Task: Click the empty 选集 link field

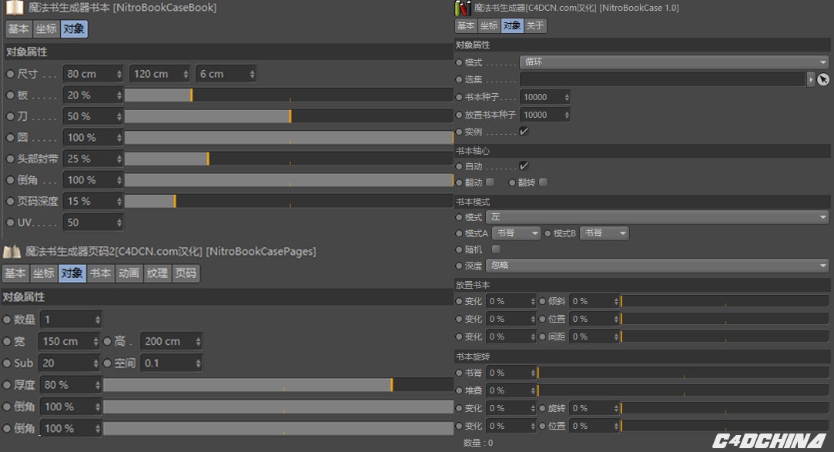Action: point(663,79)
